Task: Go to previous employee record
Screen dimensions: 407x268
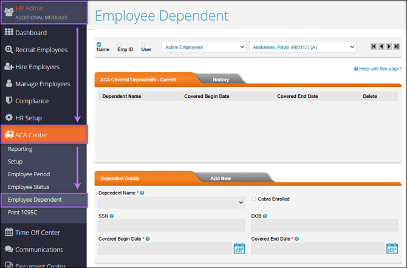Action: point(381,46)
